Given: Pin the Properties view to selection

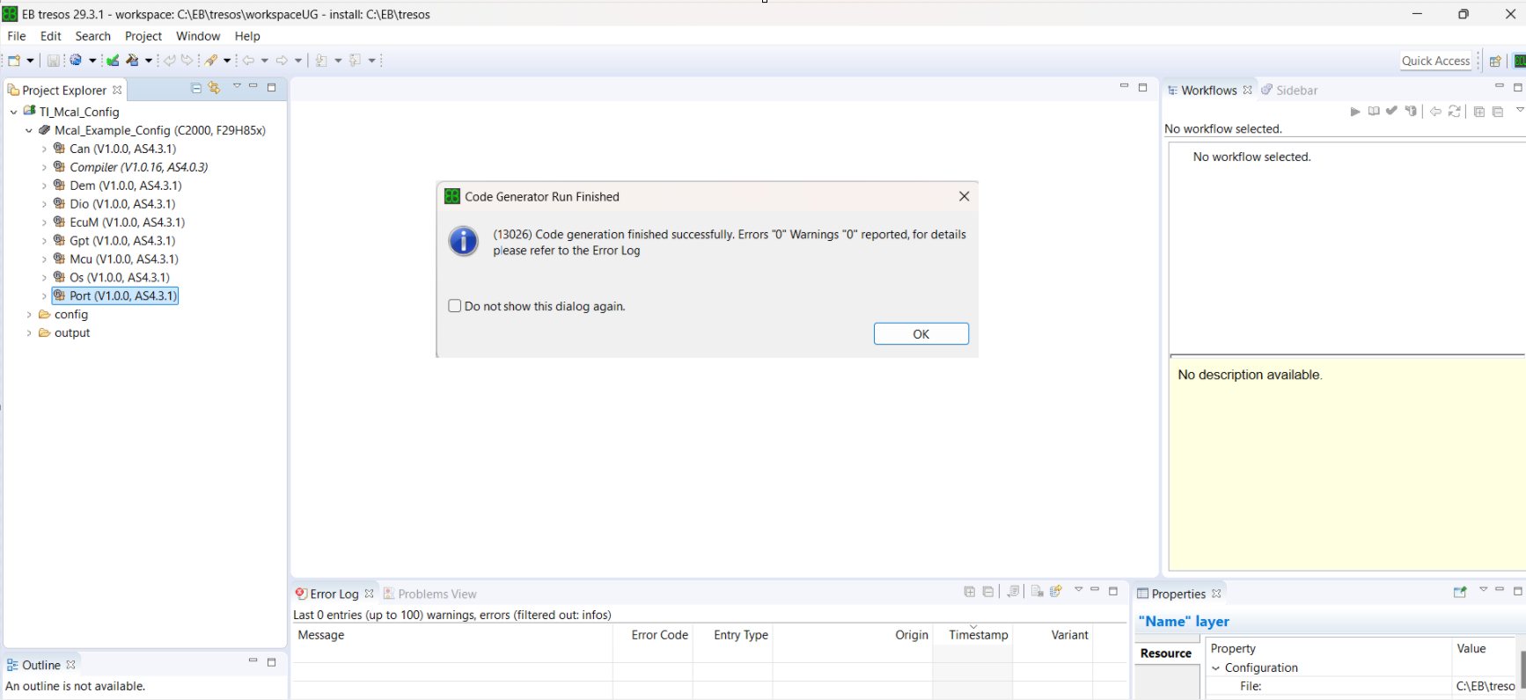Looking at the screenshot, I should (1460, 592).
